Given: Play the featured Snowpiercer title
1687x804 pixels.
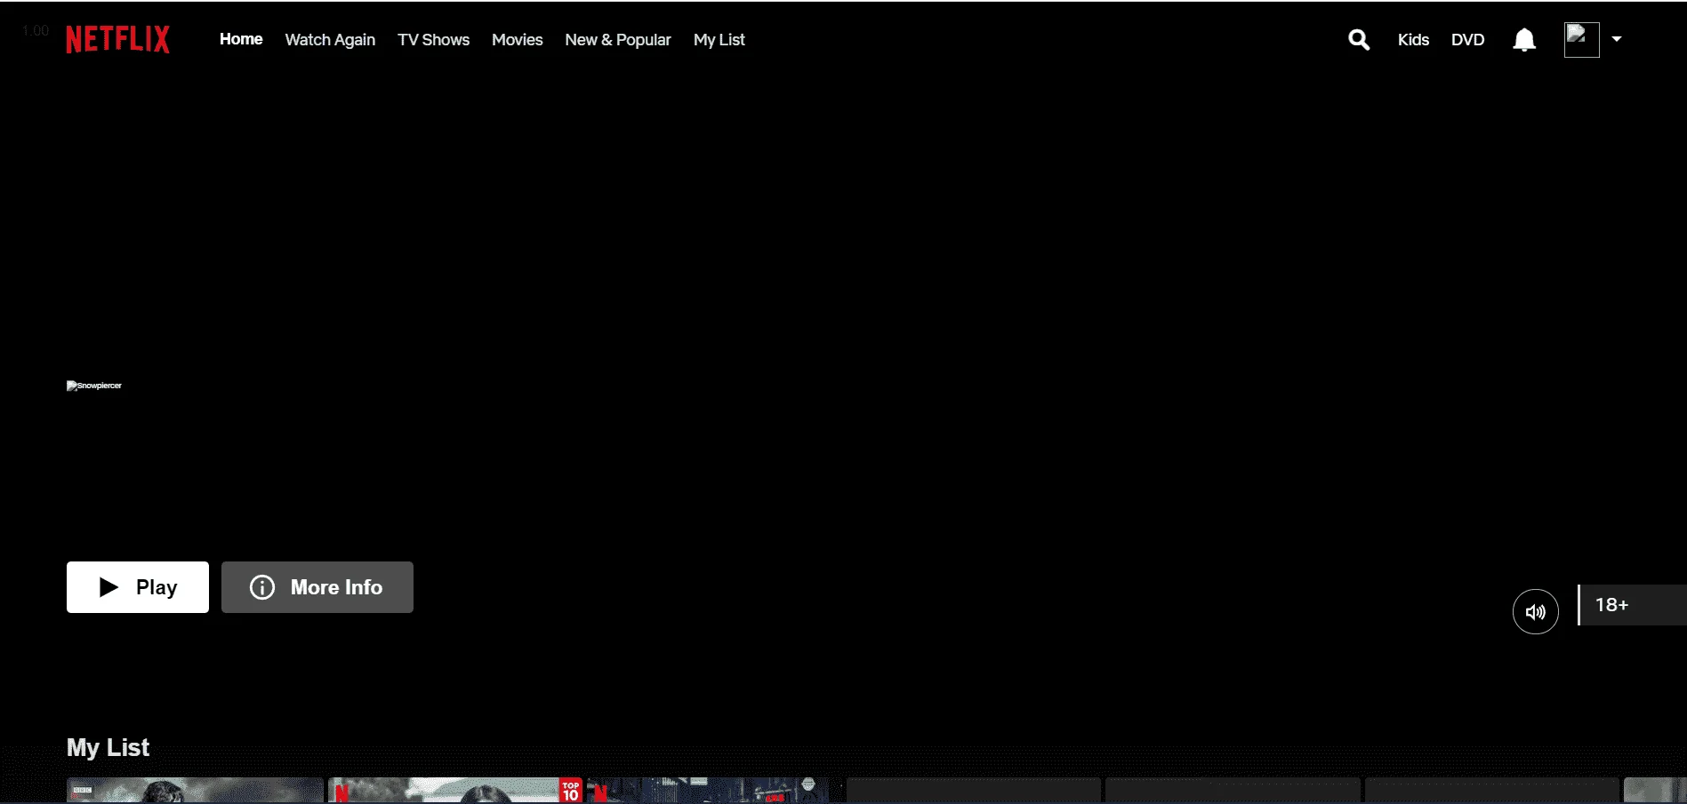Looking at the screenshot, I should click(x=138, y=587).
